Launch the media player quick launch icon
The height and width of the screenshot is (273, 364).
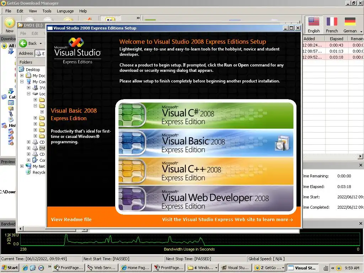point(41,268)
